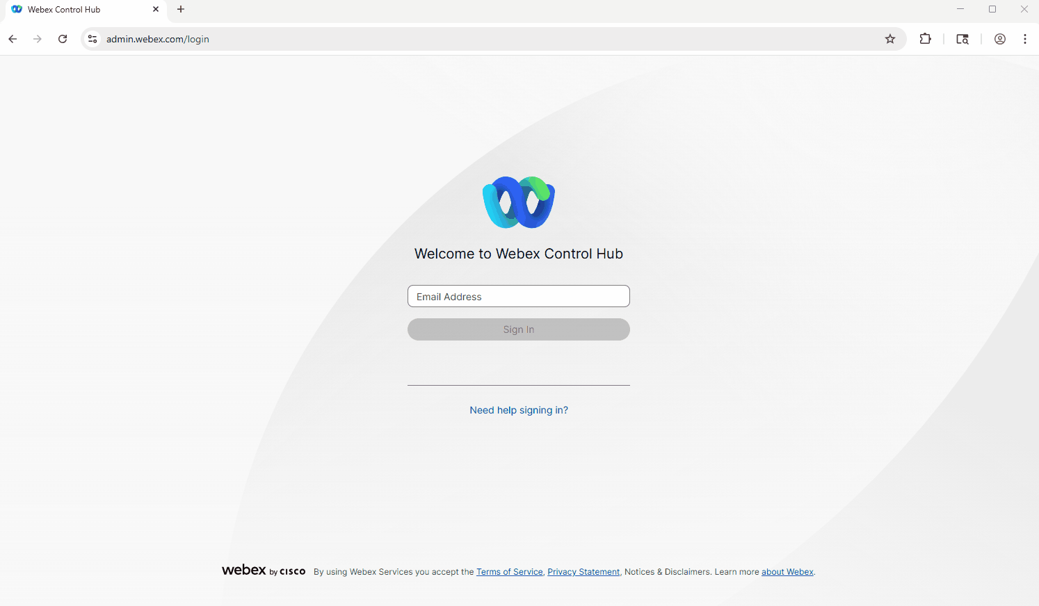Click the address bar URL text
Image resolution: width=1039 pixels, height=606 pixels.
[x=158, y=39]
